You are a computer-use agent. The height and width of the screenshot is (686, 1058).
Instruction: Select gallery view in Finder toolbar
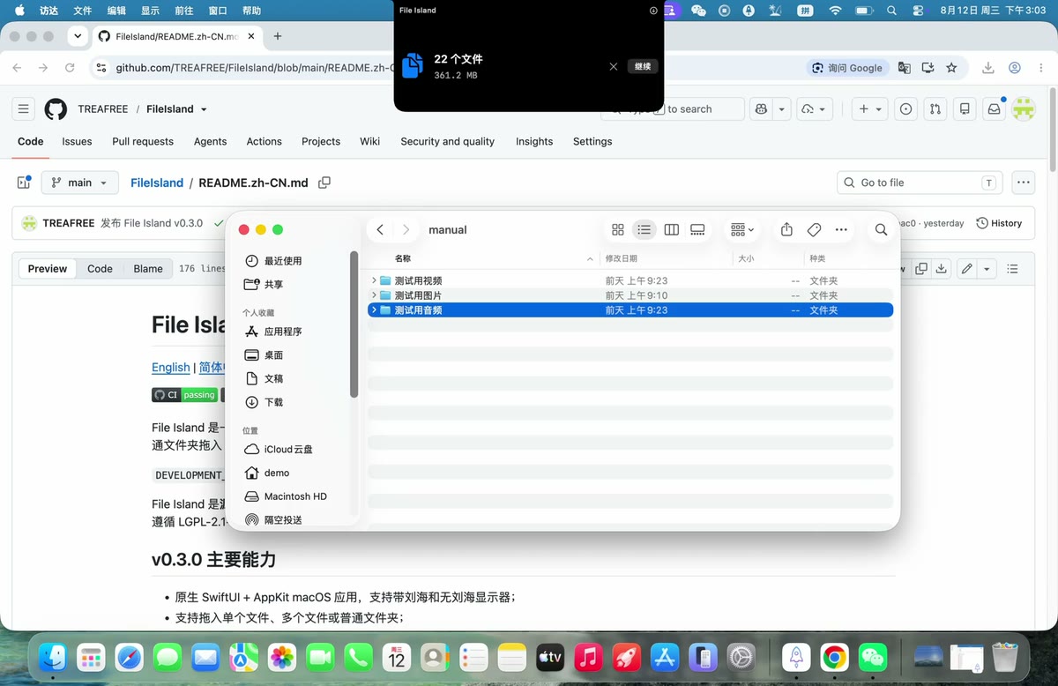tap(697, 229)
